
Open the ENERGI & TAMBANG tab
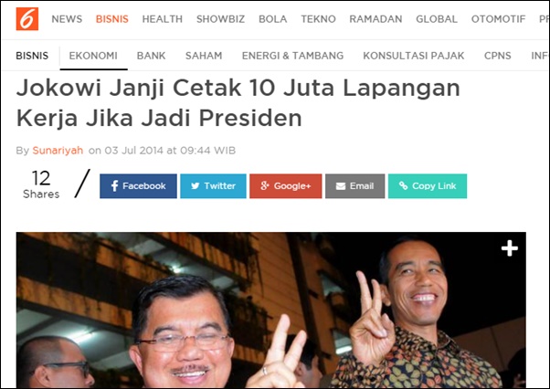pos(292,56)
